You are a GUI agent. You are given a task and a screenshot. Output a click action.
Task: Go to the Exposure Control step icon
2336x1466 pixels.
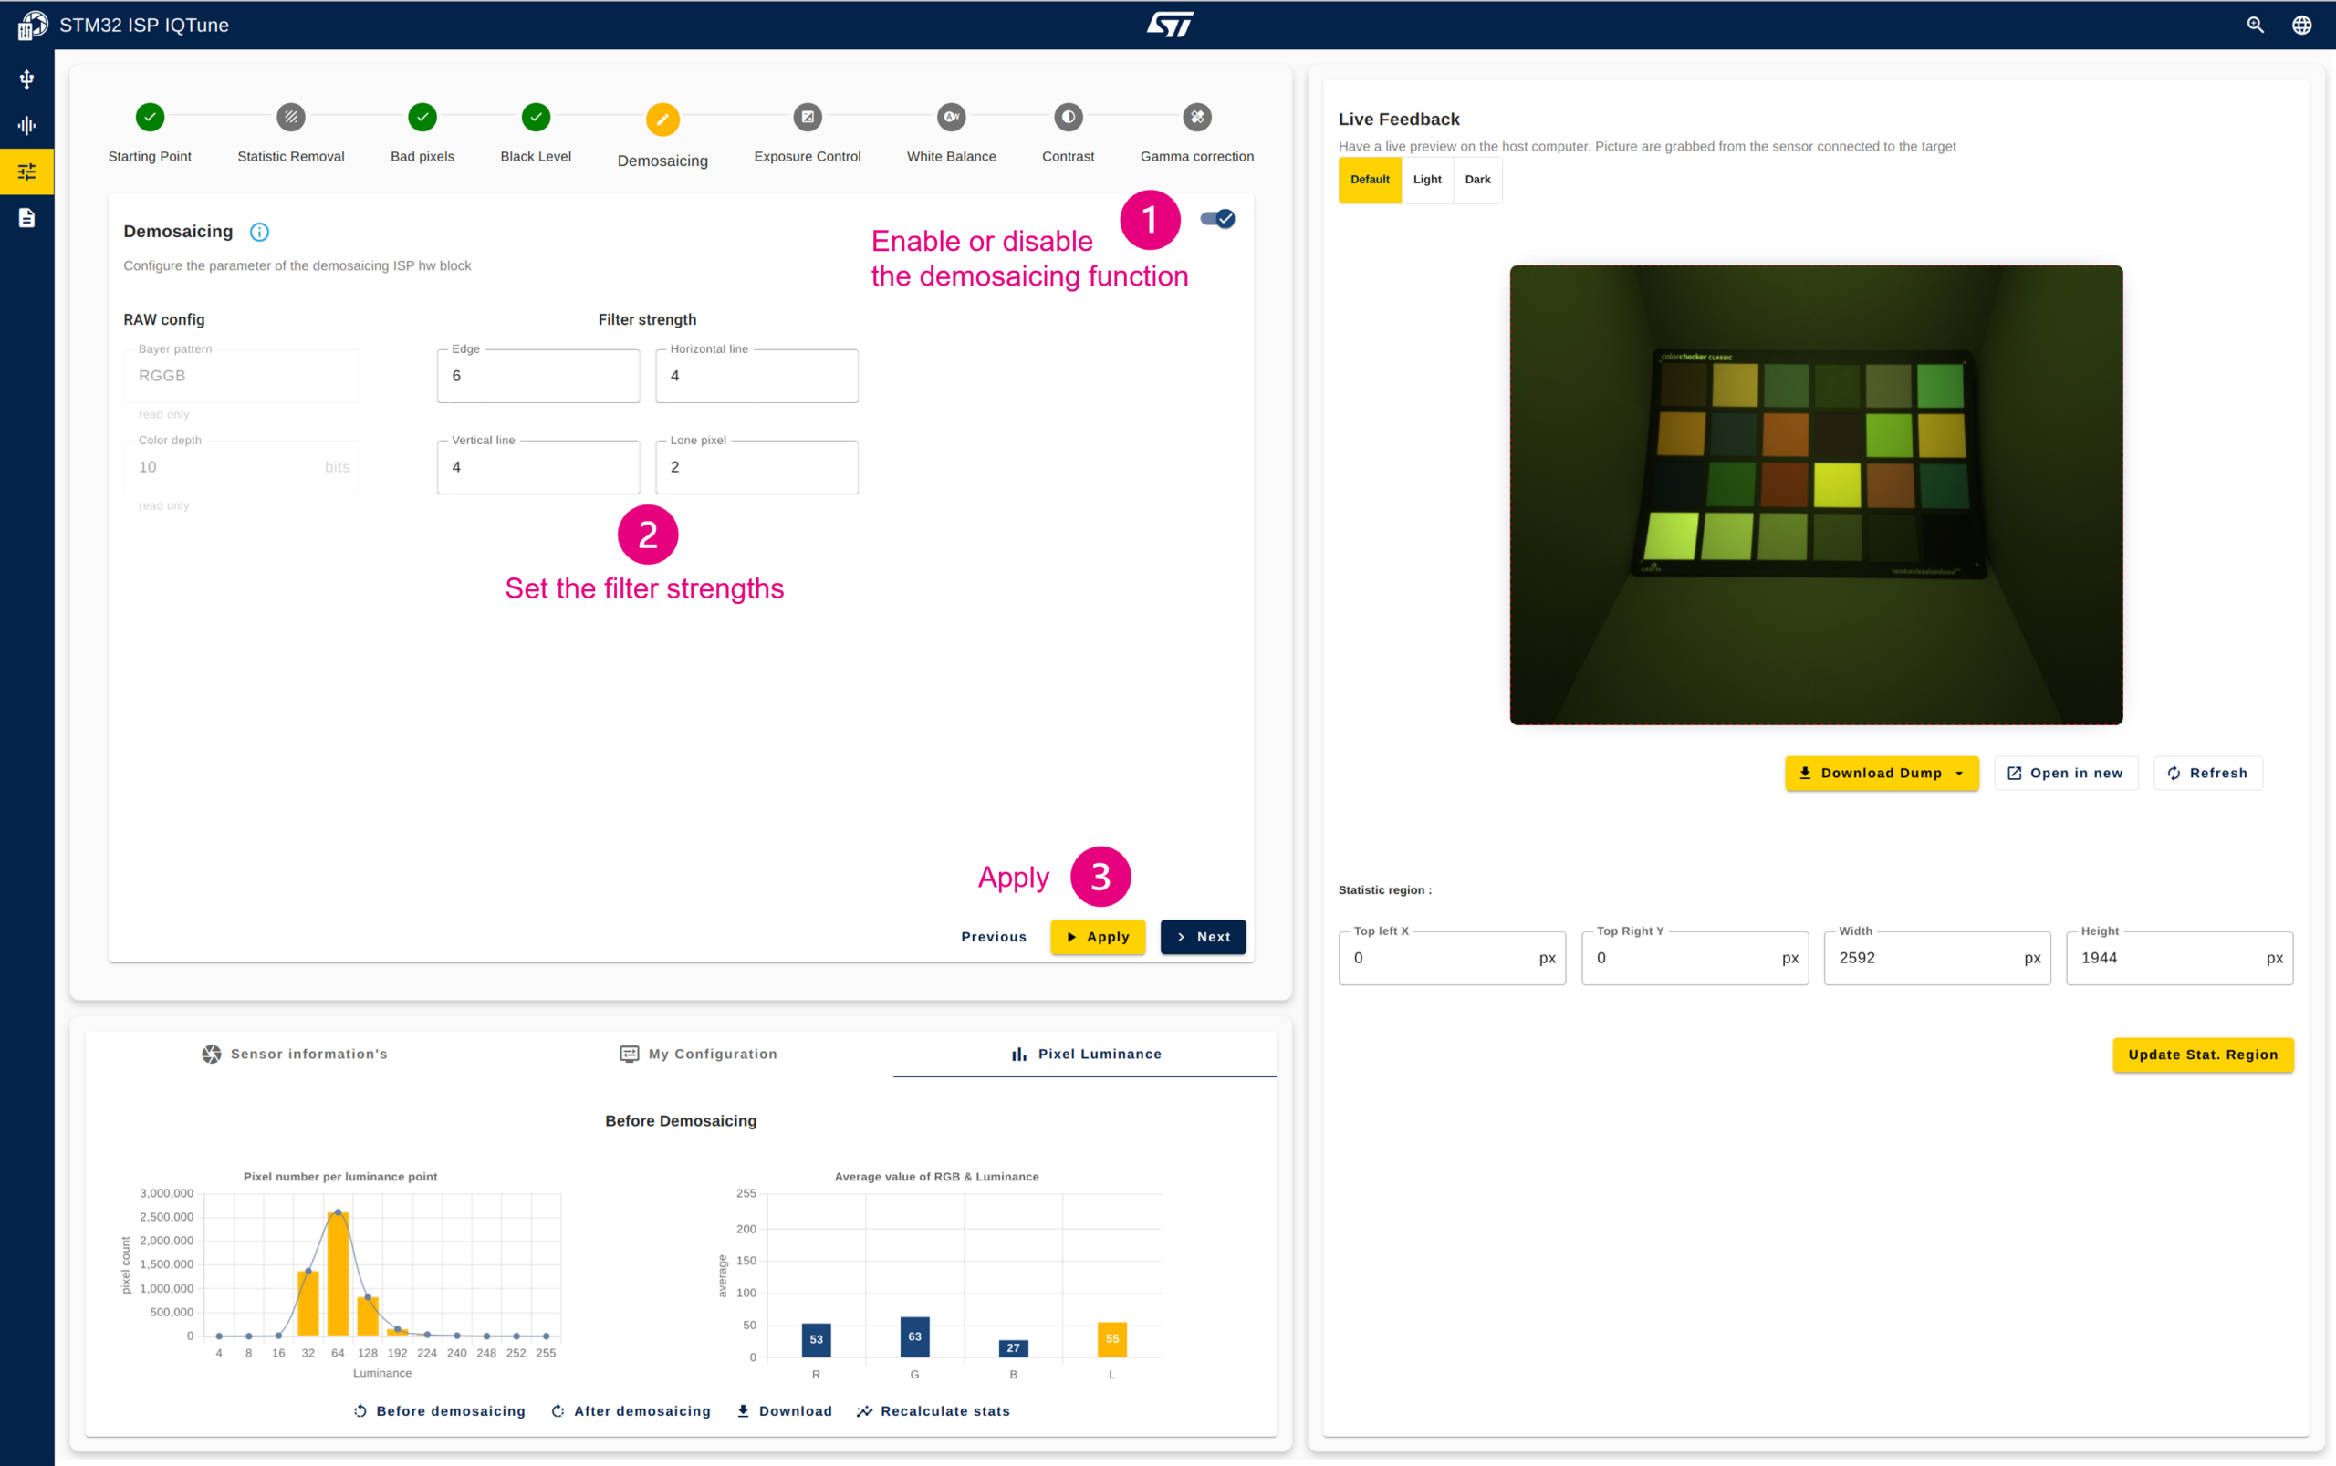pyautogui.click(x=808, y=118)
